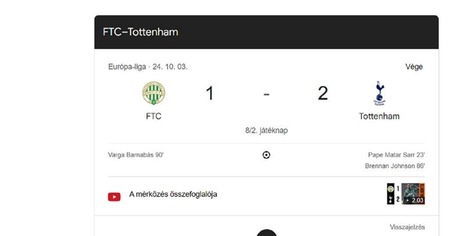Expand the card with the bottom round button
465x236 pixels.
267,233
